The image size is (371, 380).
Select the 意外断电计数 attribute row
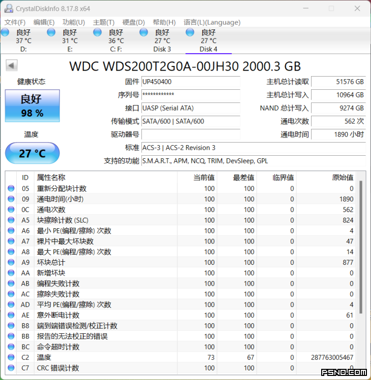[180, 315]
